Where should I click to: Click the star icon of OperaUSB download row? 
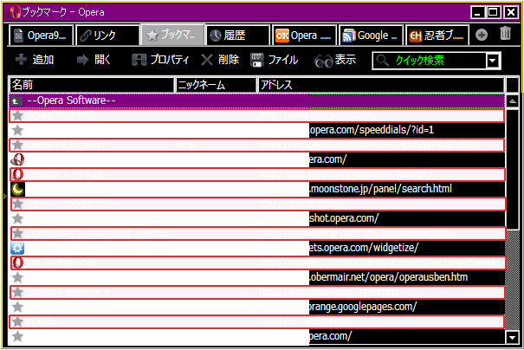click(x=17, y=233)
